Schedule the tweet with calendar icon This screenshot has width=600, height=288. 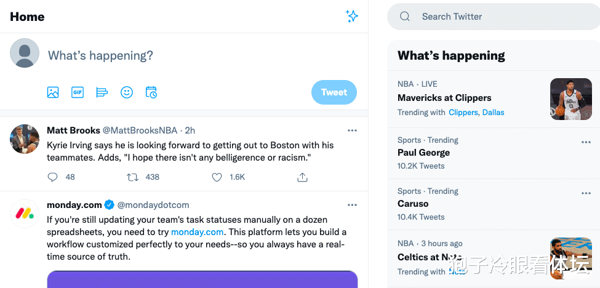(151, 92)
